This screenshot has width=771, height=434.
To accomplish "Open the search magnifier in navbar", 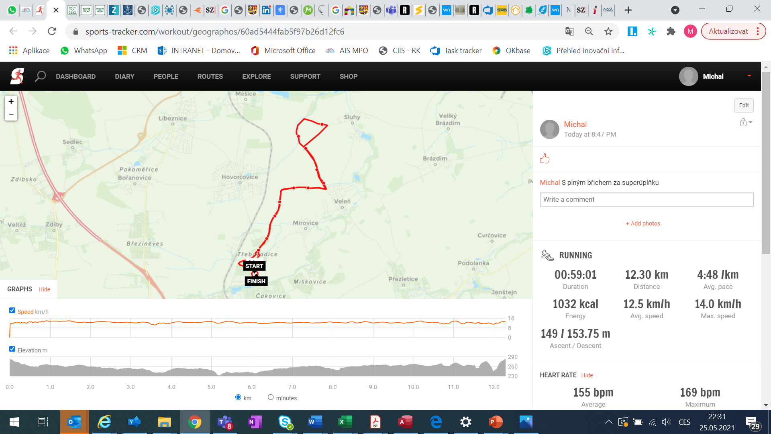I will click(x=40, y=76).
